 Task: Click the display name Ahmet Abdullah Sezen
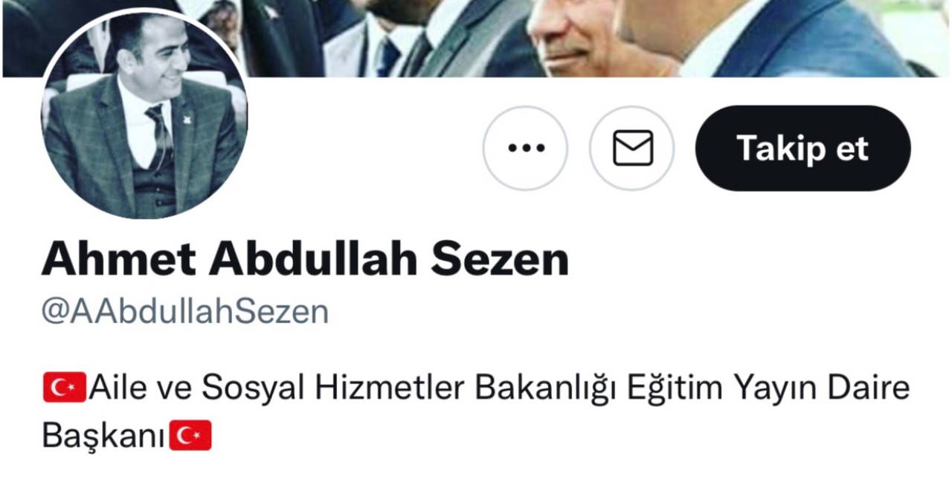coord(306,259)
